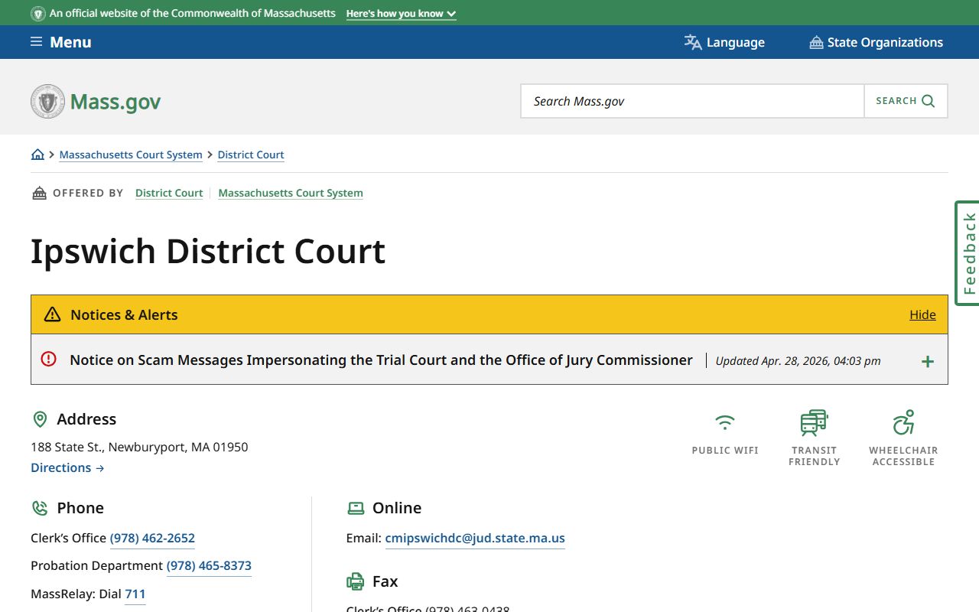Screen dimensions: 979x612
Task: Open the Language translation menu
Action: click(724, 42)
